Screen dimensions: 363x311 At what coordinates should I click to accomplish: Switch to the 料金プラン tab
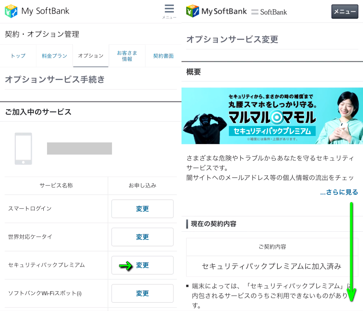coord(54,56)
